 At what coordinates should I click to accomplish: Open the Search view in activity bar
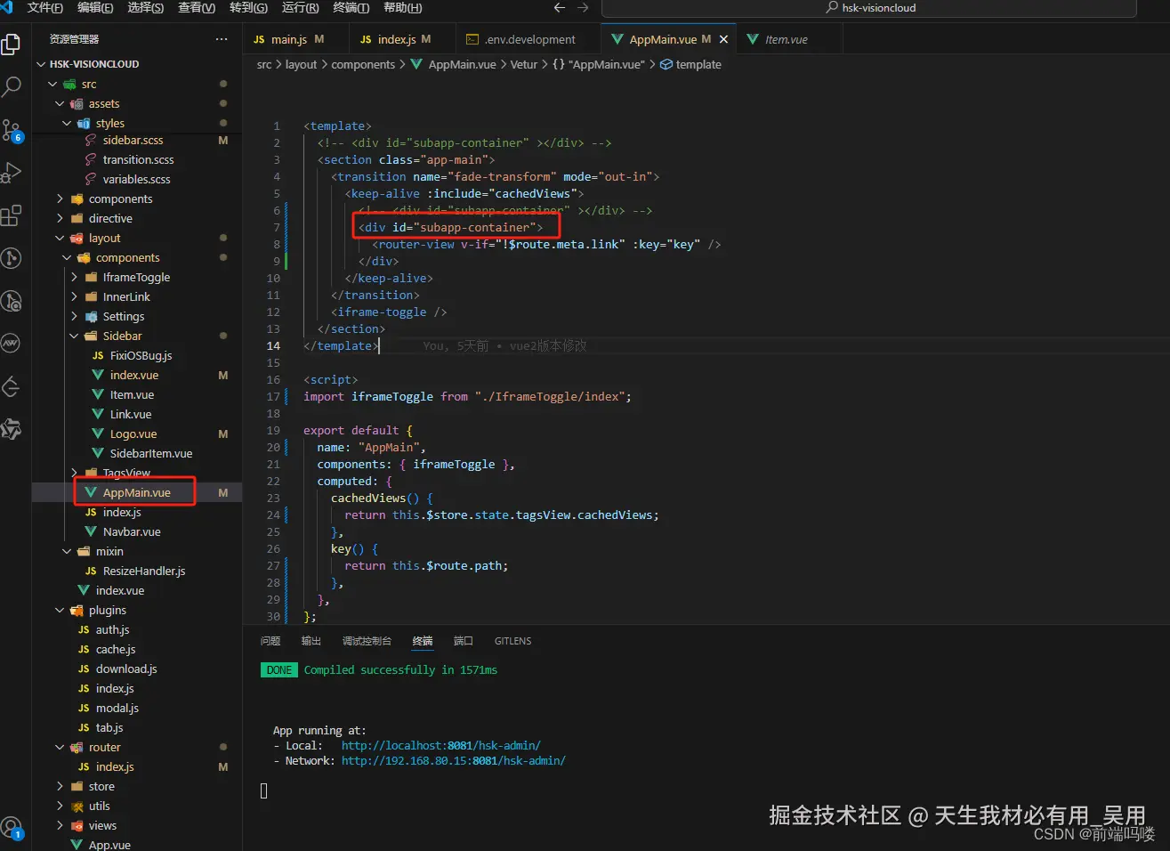click(12, 86)
